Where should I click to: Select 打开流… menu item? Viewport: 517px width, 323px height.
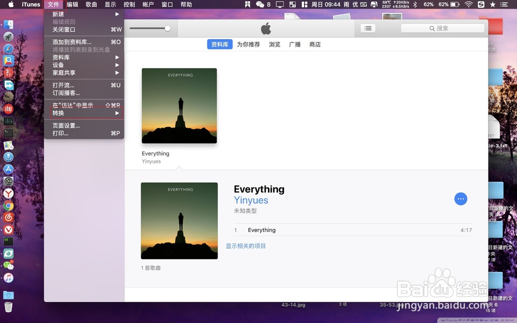click(x=84, y=85)
